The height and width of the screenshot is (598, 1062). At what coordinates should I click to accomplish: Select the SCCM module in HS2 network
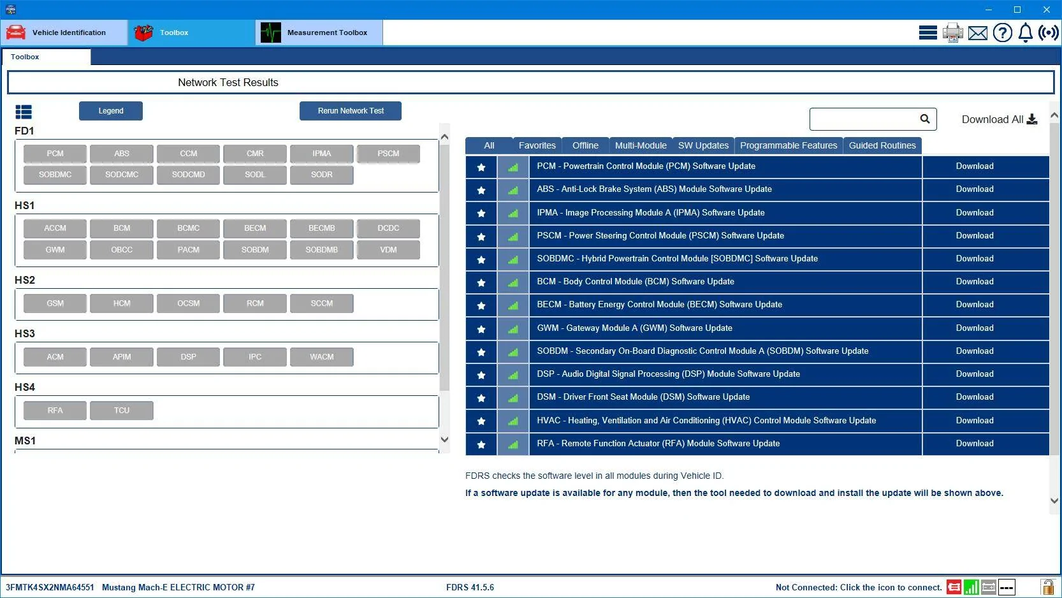pos(322,303)
